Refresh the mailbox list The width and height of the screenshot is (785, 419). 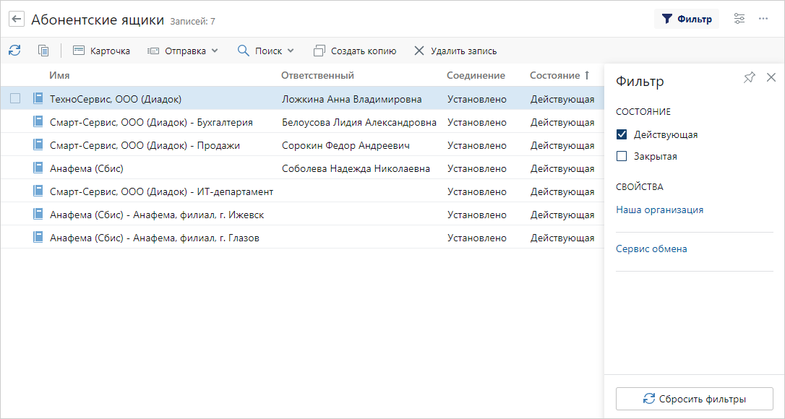14,51
